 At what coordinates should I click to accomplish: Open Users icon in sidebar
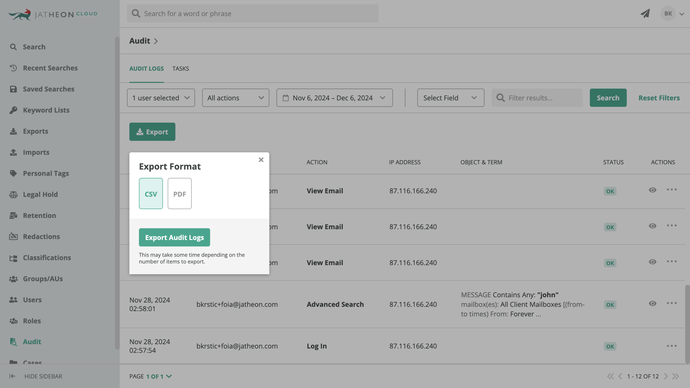pos(13,300)
